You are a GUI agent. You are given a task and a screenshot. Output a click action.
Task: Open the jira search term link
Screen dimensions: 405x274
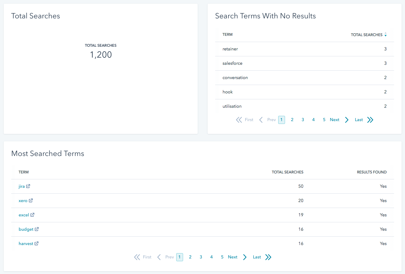point(21,187)
